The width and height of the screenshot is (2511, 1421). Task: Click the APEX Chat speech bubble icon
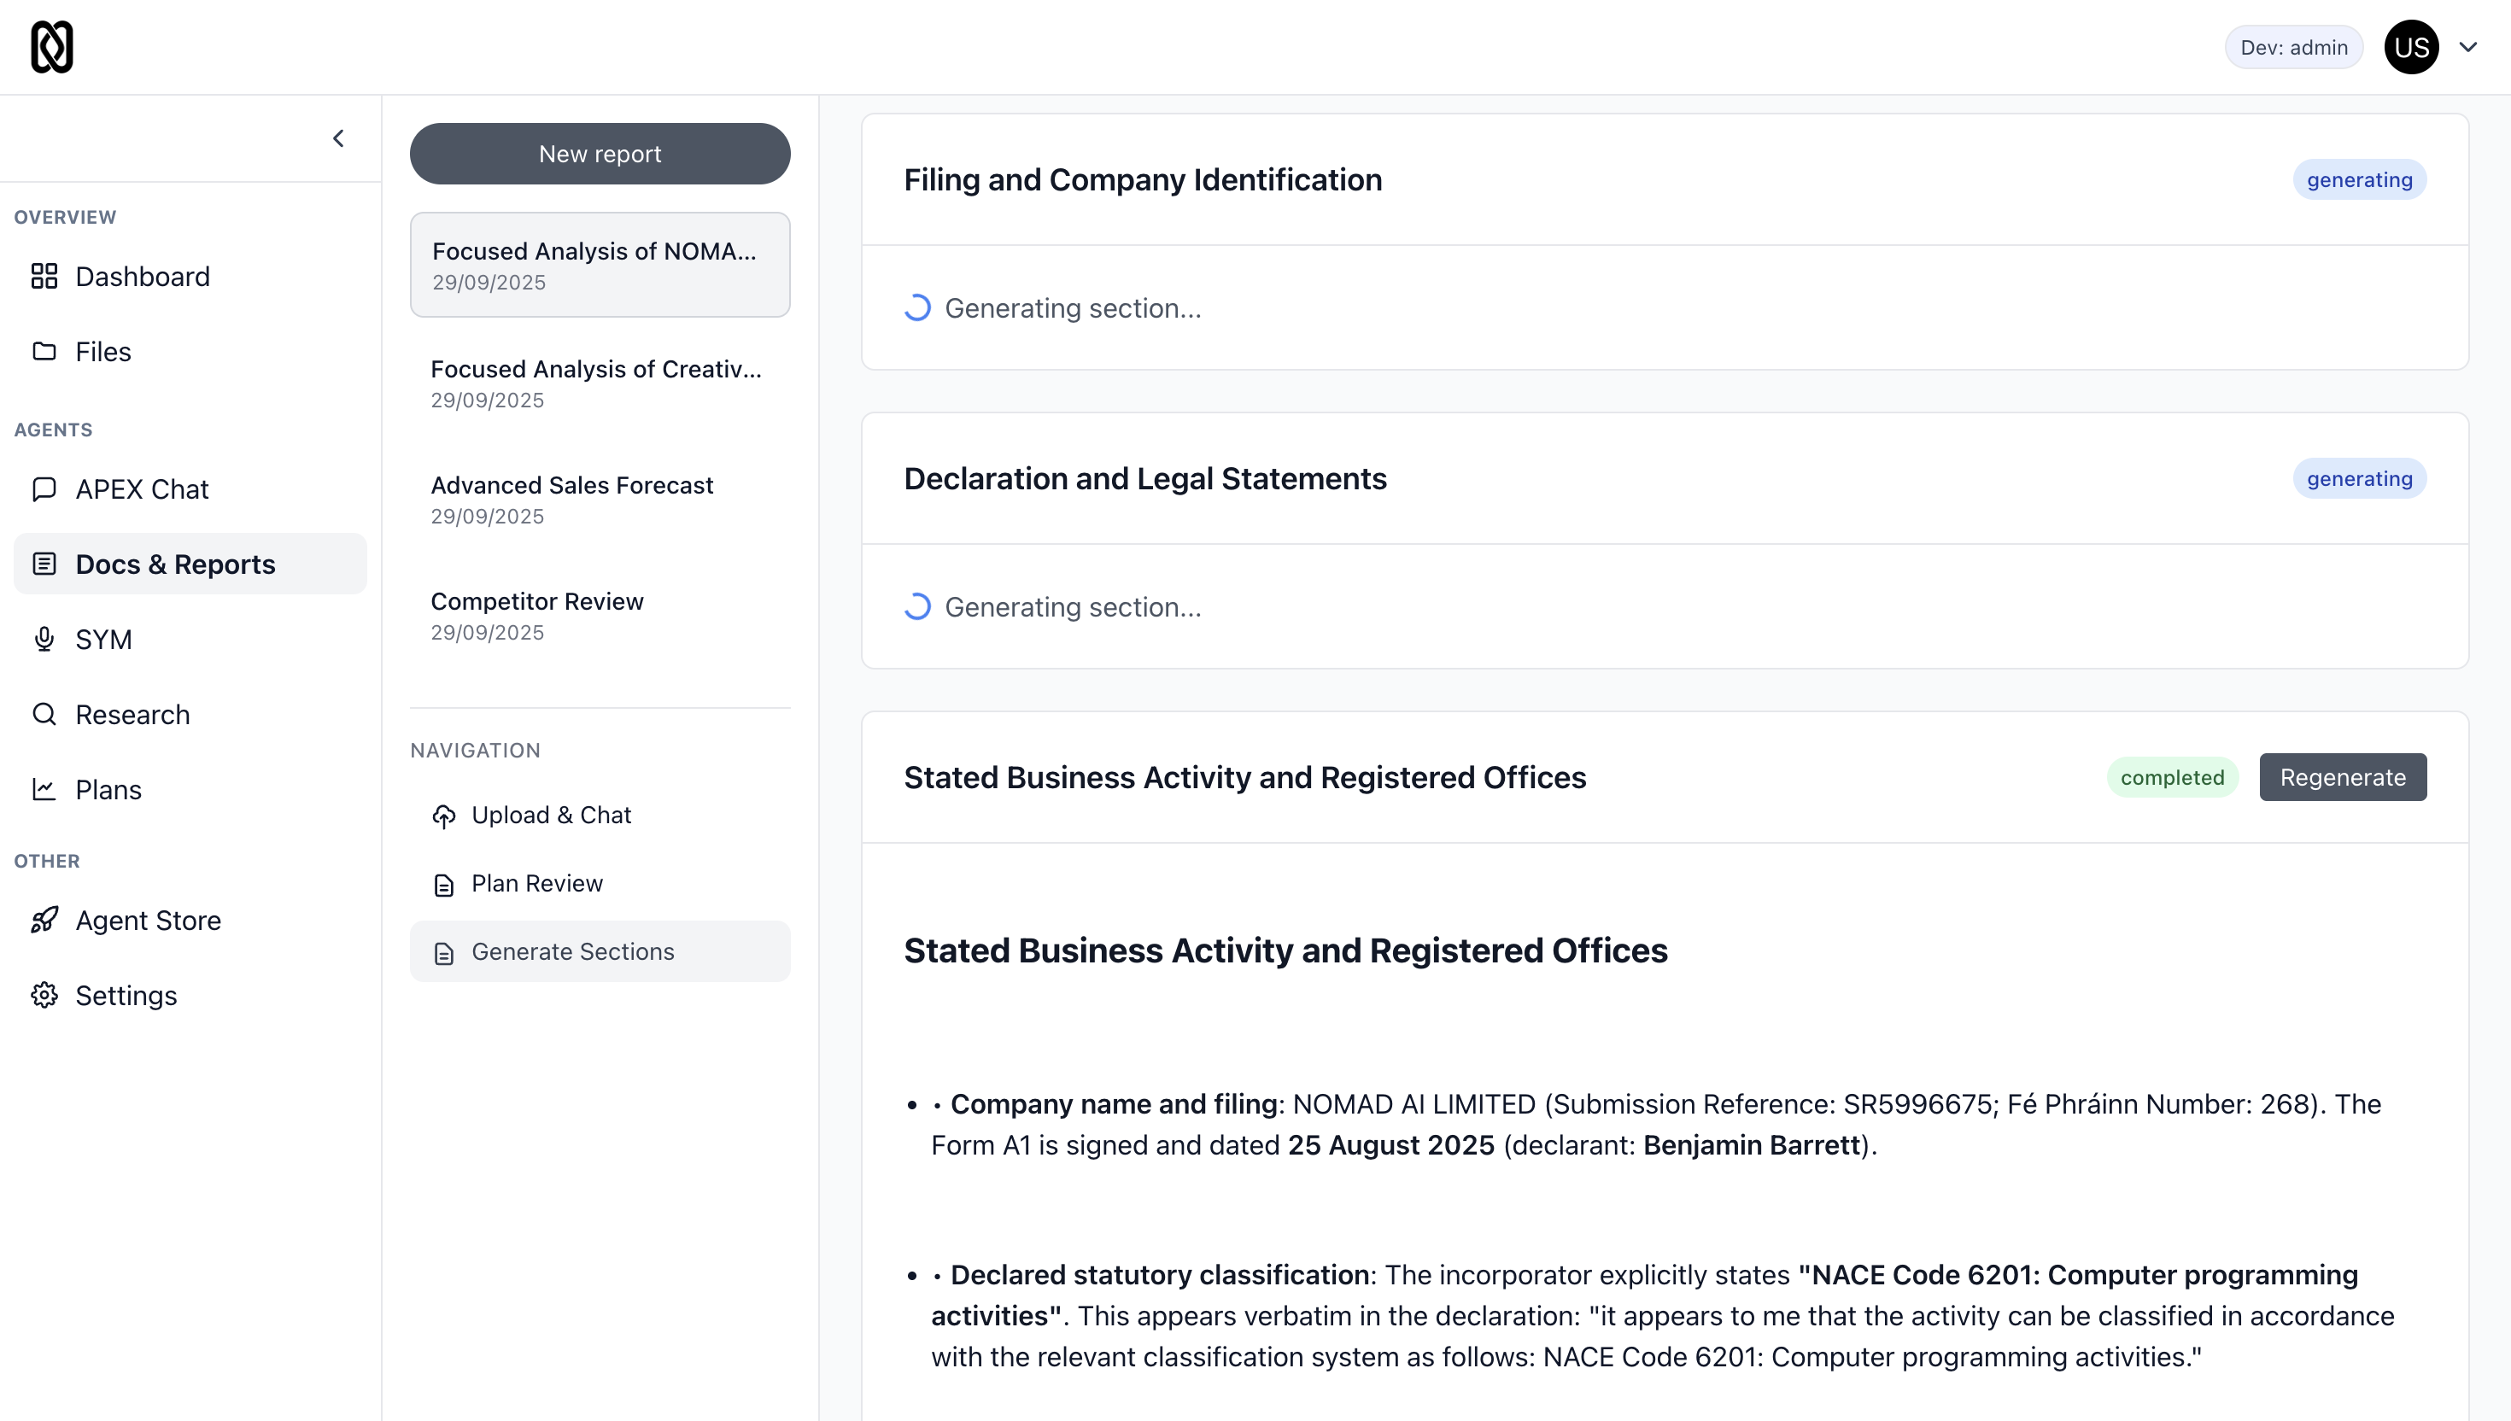click(44, 489)
